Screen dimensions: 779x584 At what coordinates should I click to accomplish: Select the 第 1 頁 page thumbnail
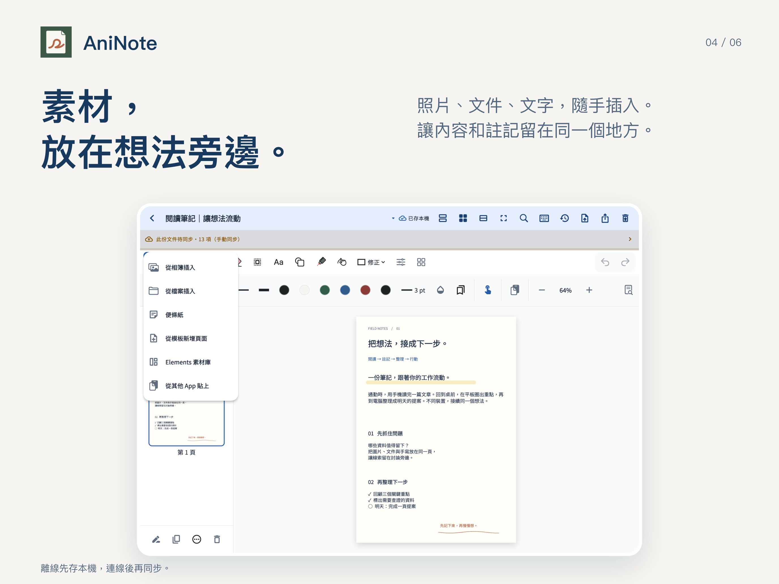click(x=187, y=423)
